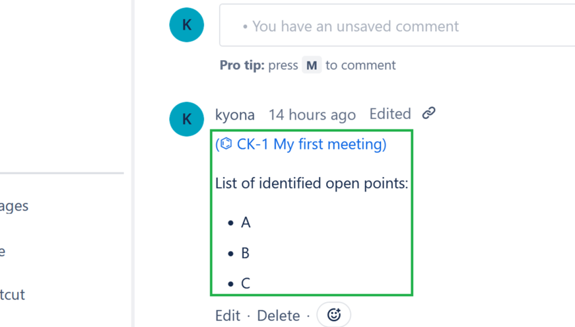575x327 pixels.
Task: Click bullet item C in the comment
Action: coord(246,283)
